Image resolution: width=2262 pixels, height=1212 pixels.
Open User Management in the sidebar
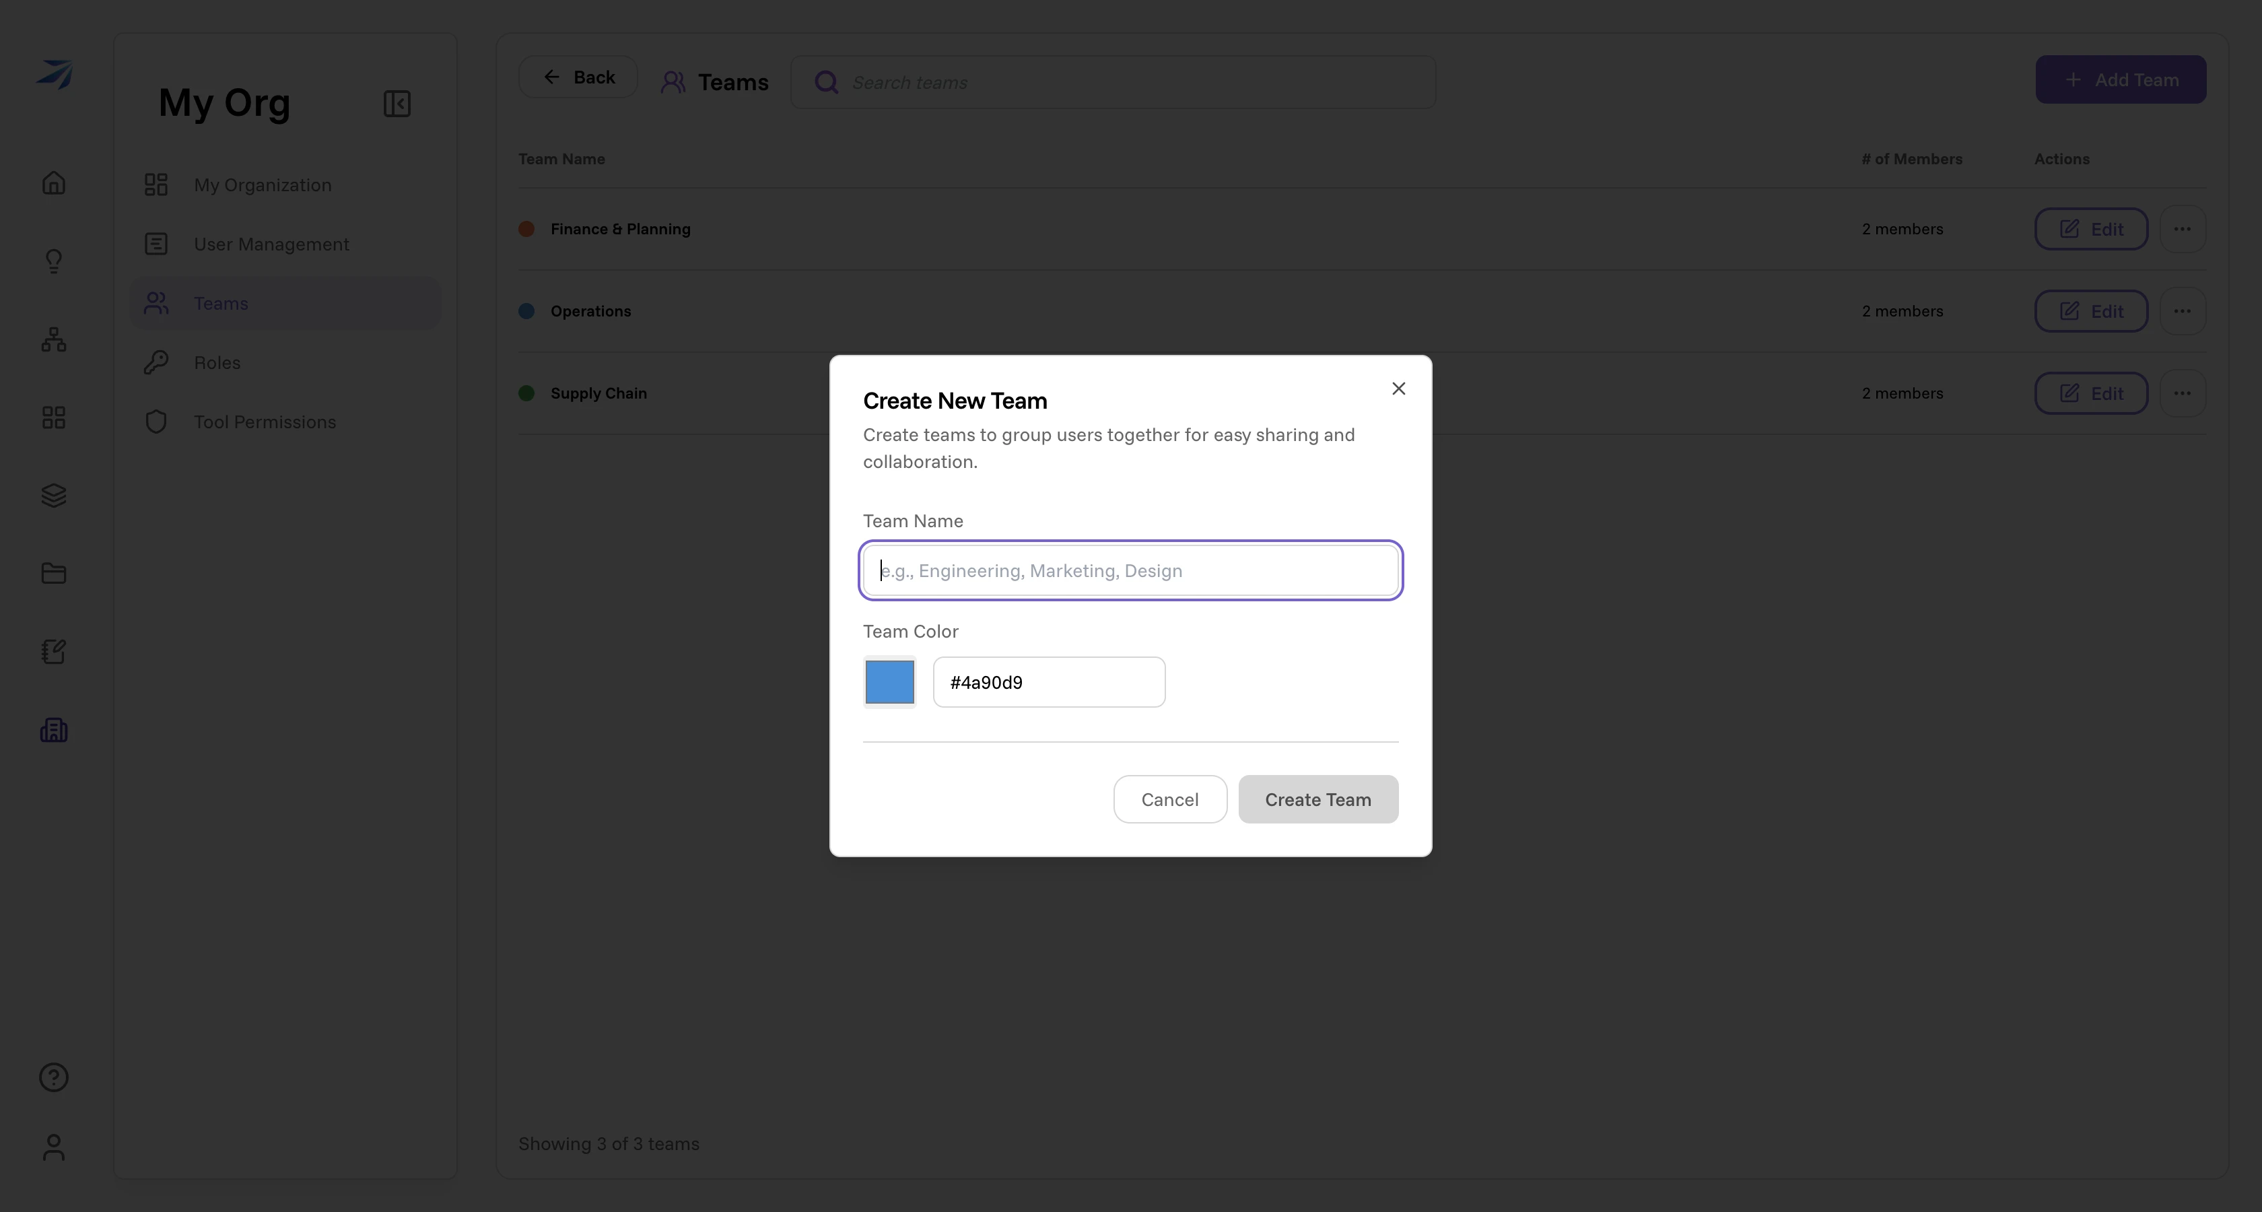tap(285, 244)
